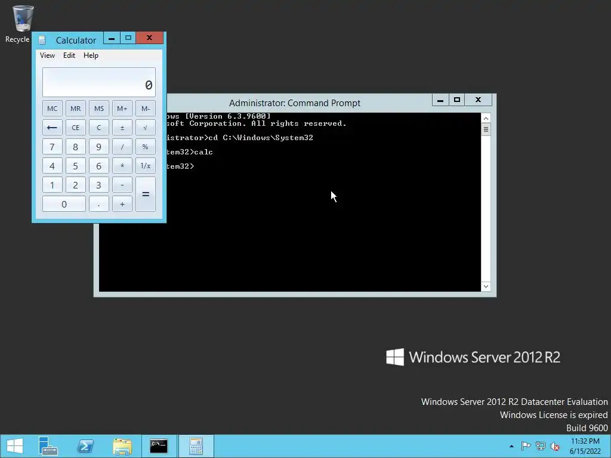Open Windows PowerShell from the taskbar
The height and width of the screenshot is (458, 611).
[85, 446]
